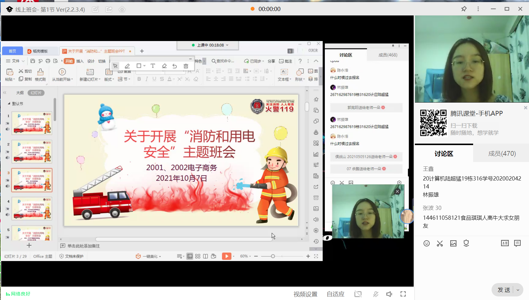Open the emoji picker beside the large scissors icon
529x300 pixels.
[426, 244]
